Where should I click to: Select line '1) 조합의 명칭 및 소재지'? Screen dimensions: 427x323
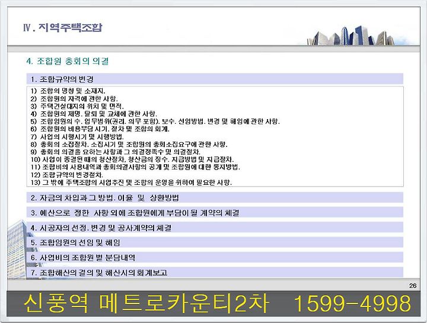click(68, 91)
